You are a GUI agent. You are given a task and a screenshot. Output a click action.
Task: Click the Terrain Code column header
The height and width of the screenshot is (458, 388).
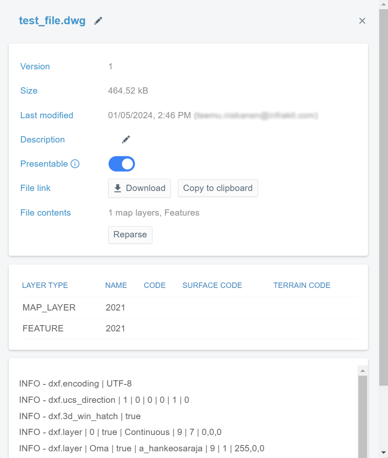point(302,285)
